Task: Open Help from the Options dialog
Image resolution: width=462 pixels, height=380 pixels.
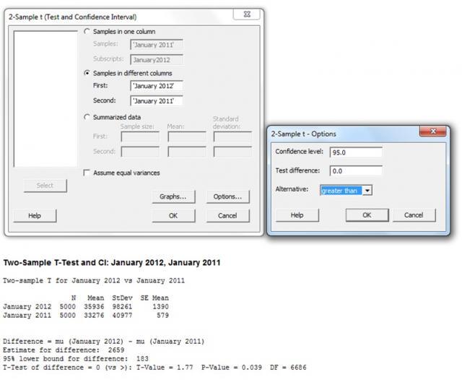Action: pos(296,215)
